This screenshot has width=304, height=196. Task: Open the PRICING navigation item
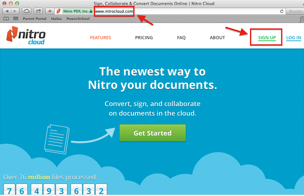coord(144,38)
